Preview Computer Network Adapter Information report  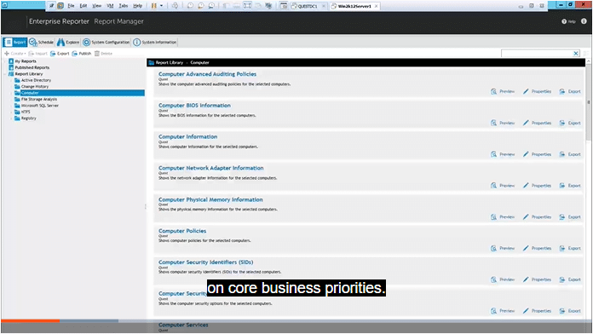503,186
